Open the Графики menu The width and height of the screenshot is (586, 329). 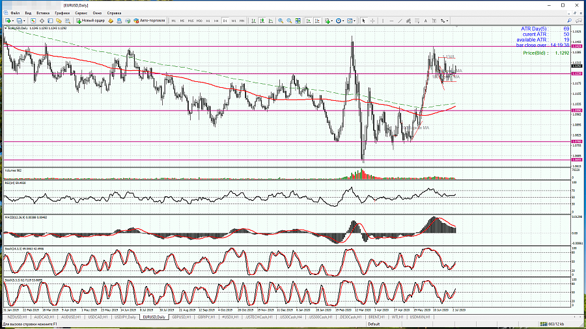[62, 13]
